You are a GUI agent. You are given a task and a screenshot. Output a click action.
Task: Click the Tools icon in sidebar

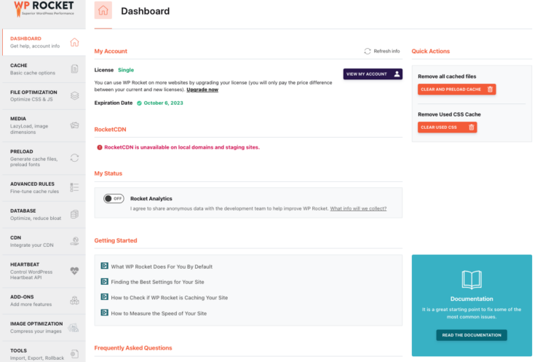click(x=74, y=354)
